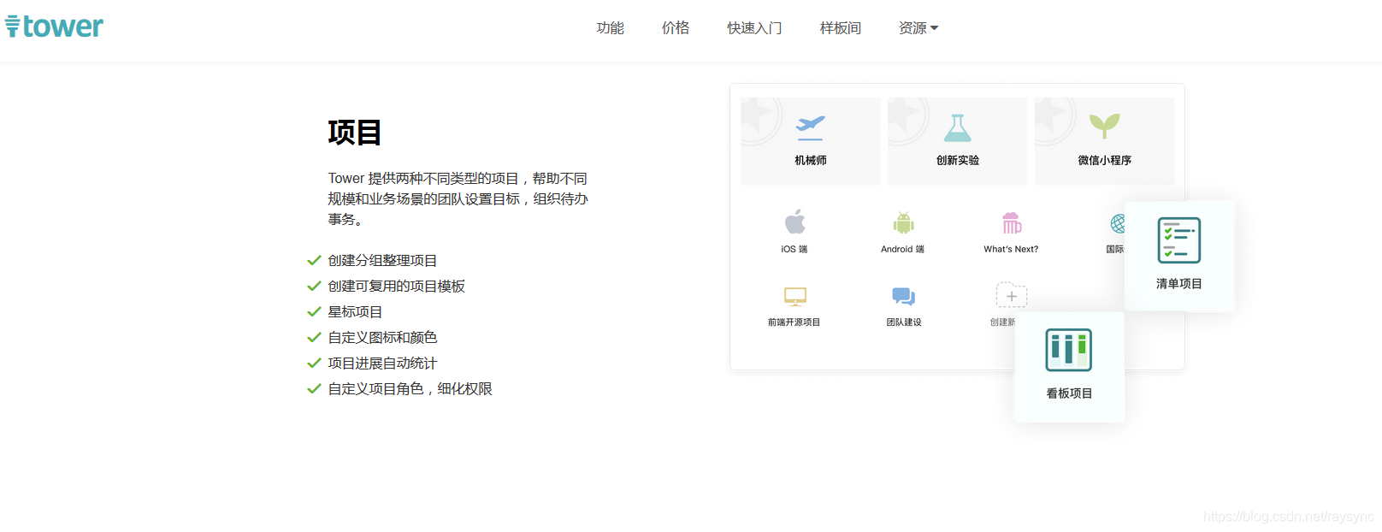Click the Tower logo
Screen dimensions: 1382x532
click(x=54, y=27)
